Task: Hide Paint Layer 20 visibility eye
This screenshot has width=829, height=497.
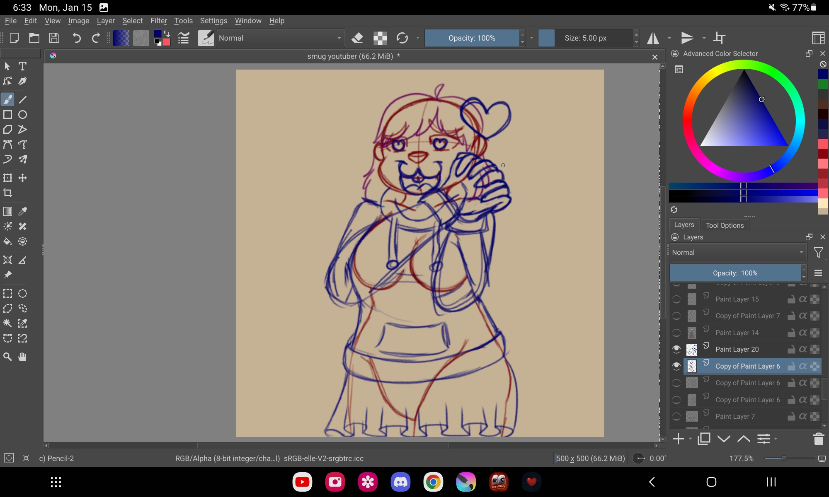Action: [676, 349]
